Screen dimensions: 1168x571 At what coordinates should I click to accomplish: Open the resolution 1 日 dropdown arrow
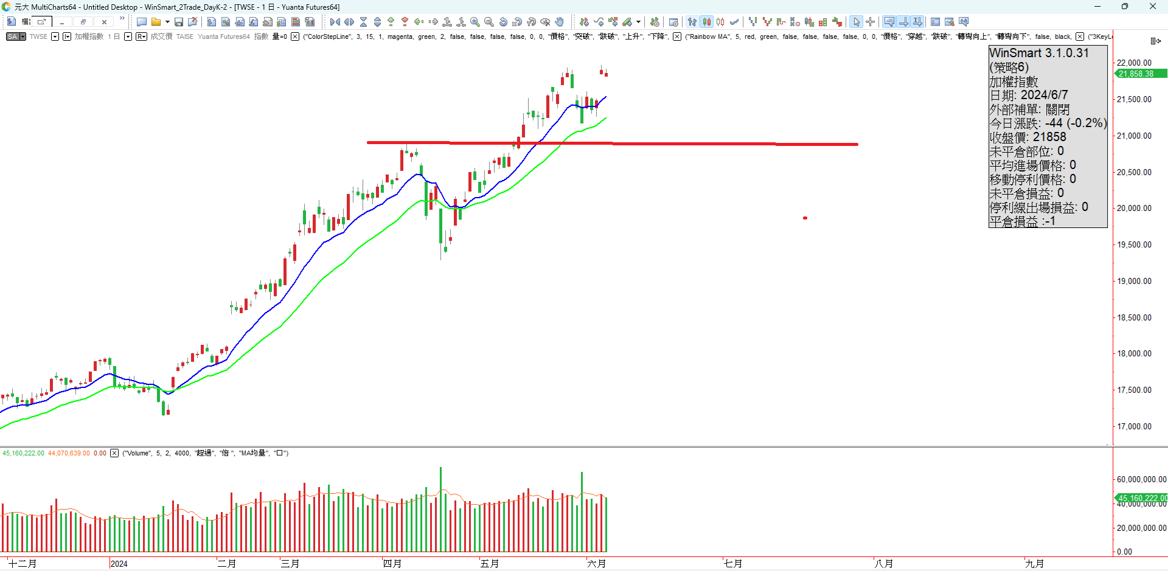click(x=128, y=36)
